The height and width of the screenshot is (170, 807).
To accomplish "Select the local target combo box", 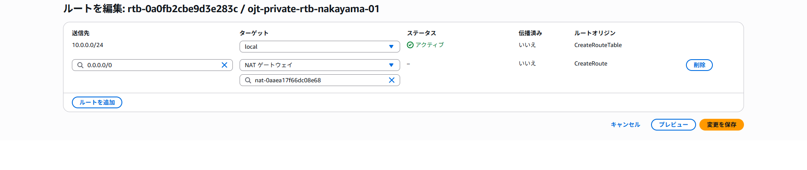I will pyautogui.click(x=320, y=47).
